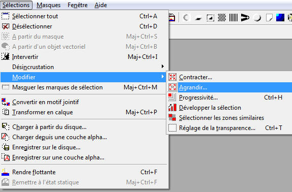292x192 pixels.
Task: Expand the Modifier submenu arrow
Action: [x=163, y=77]
